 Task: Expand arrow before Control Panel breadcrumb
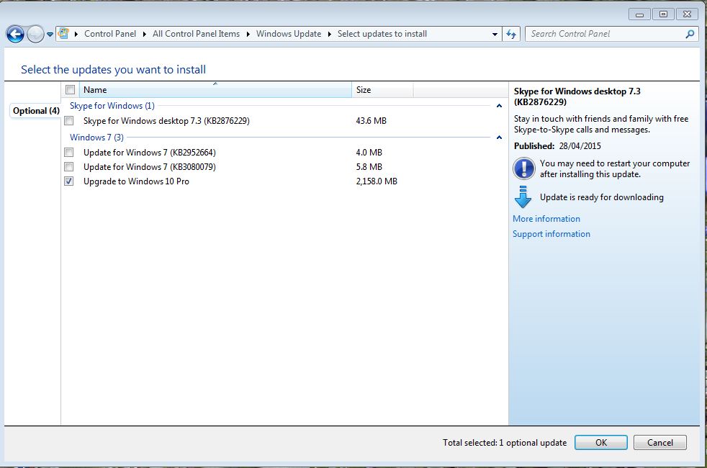[76, 35]
